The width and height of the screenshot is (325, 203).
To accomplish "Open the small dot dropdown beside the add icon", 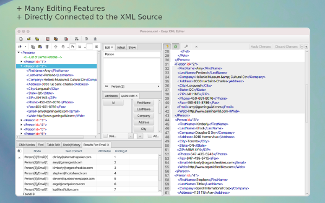I will point(25,47).
